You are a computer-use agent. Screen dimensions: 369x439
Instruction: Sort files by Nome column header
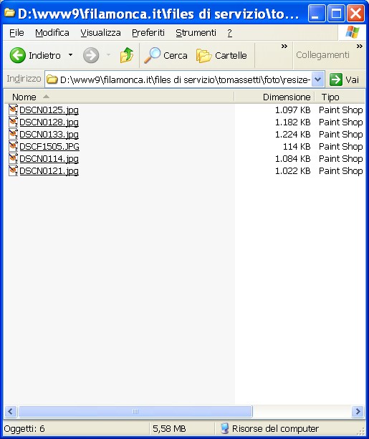click(119, 97)
